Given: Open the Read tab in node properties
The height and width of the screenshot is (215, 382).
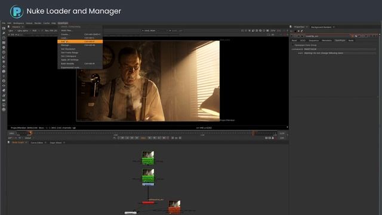Looking at the screenshot, I should tap(294, 41).
